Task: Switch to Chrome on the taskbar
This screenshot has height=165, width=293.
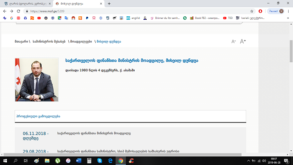Action: [x=121, y=161]
